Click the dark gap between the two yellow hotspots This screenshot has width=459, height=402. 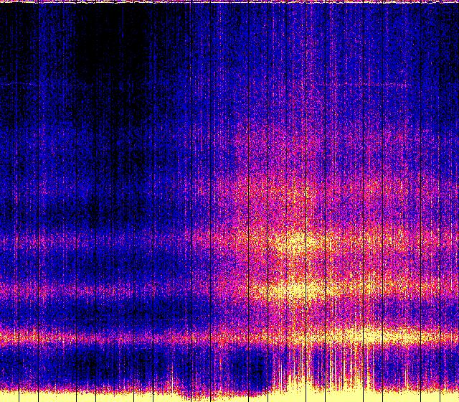click(x=298, y=267)
